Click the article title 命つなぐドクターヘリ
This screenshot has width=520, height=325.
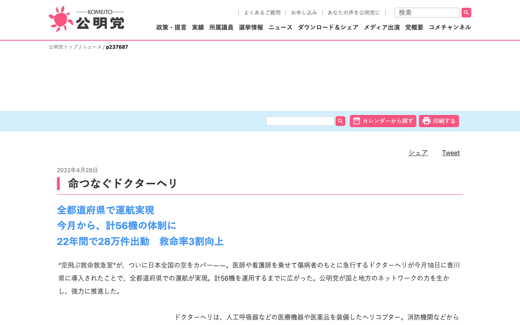click(x=123, y=184)
